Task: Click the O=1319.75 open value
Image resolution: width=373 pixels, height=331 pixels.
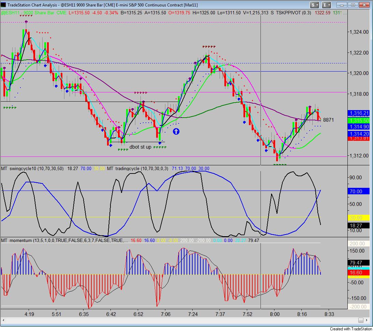Action: coord(179,13)
